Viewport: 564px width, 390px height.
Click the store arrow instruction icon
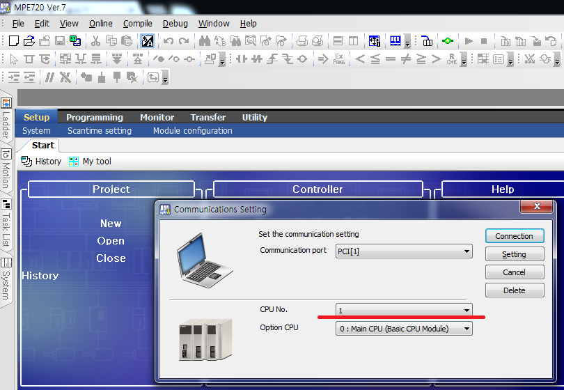323,59
